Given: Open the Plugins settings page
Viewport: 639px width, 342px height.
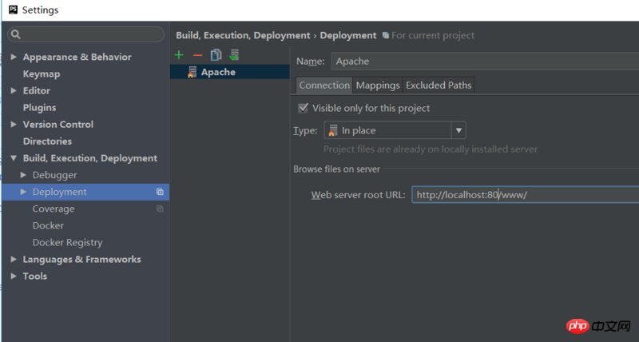Looking at the screenshot, I should point(39,107).
